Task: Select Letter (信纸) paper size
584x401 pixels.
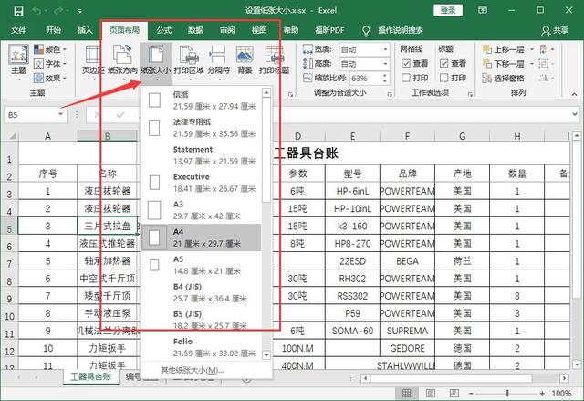Action: click(x=202, y=100)
